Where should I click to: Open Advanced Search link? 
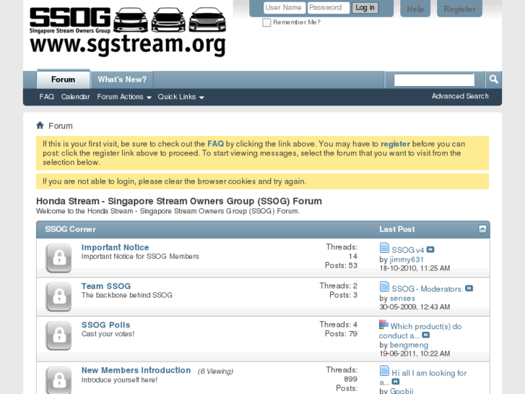tap(460, 96)
